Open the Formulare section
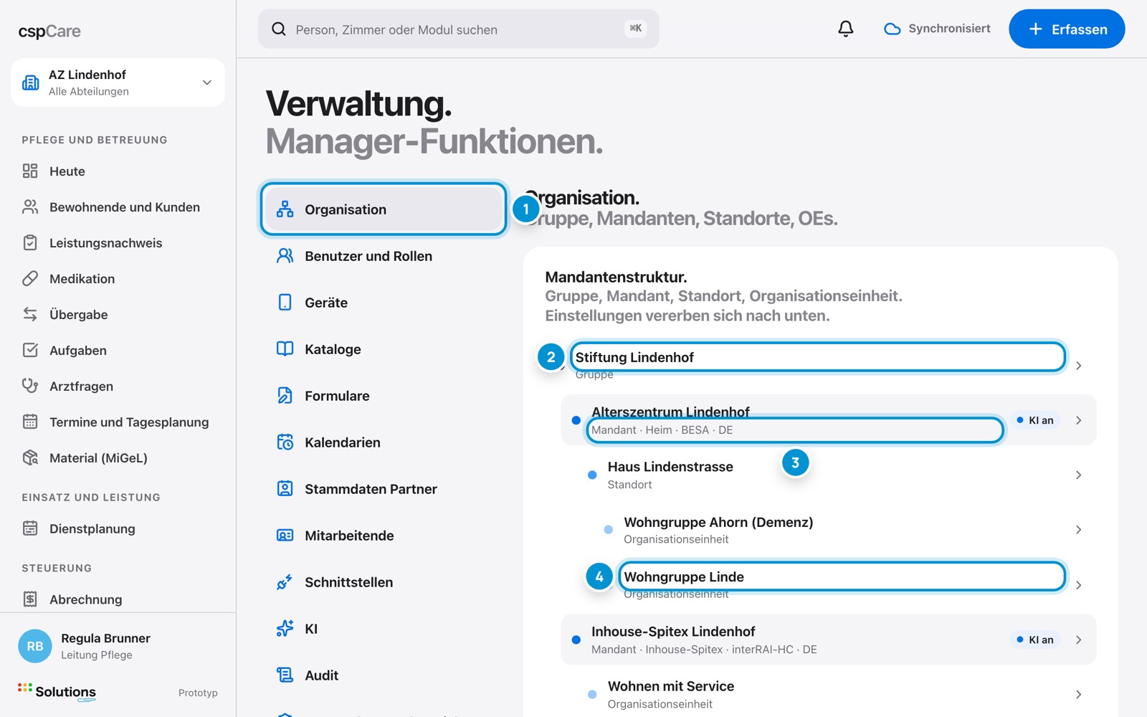 tap(384, 396)
